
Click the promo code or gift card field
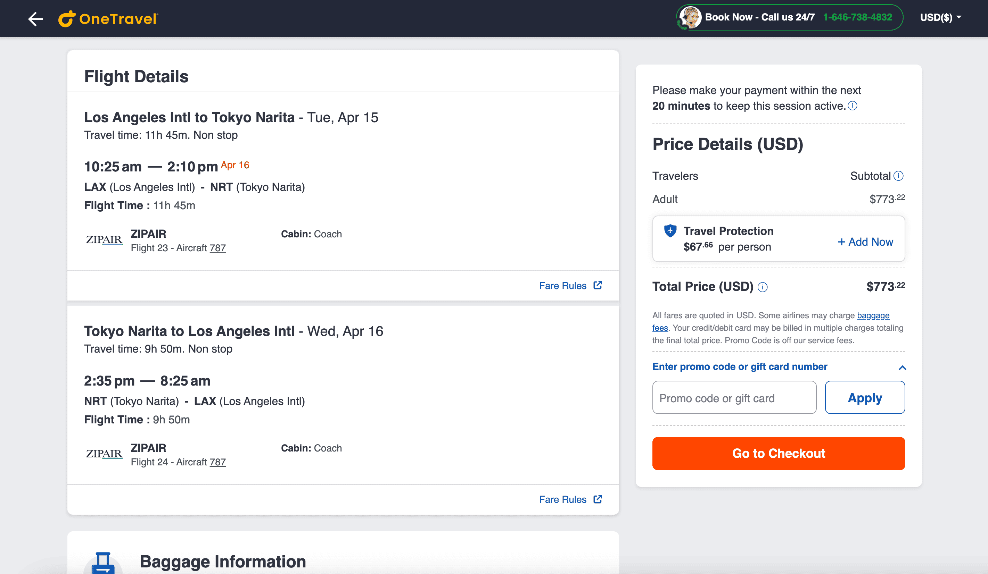pos(734,397)
